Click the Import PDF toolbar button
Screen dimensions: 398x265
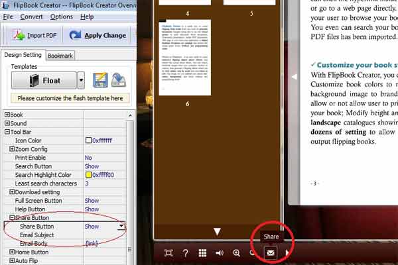pos(35,35)
